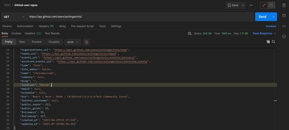Select the response Headers (25) tab
289x130 pixels.
[x=33, y=33]
